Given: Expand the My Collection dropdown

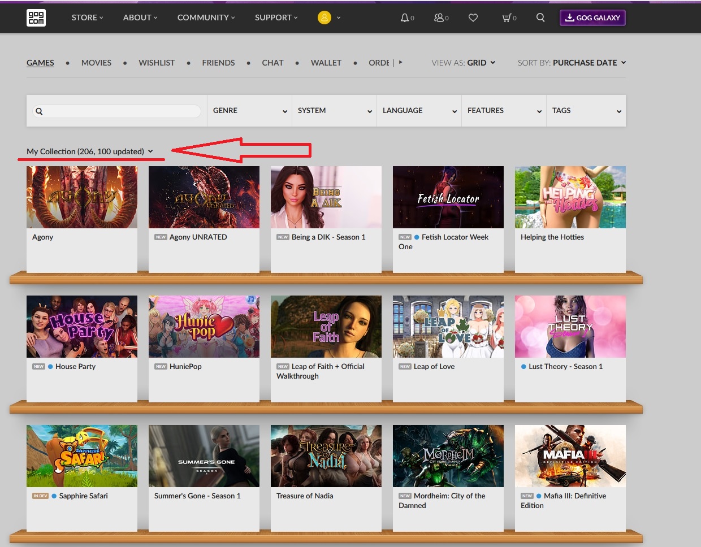Looking at the screenshot, I should pos(90,151).
